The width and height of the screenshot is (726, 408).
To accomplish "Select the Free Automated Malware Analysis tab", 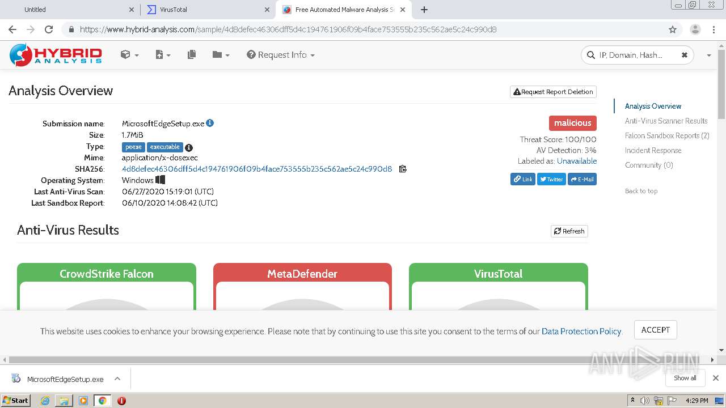I will 344,10.
